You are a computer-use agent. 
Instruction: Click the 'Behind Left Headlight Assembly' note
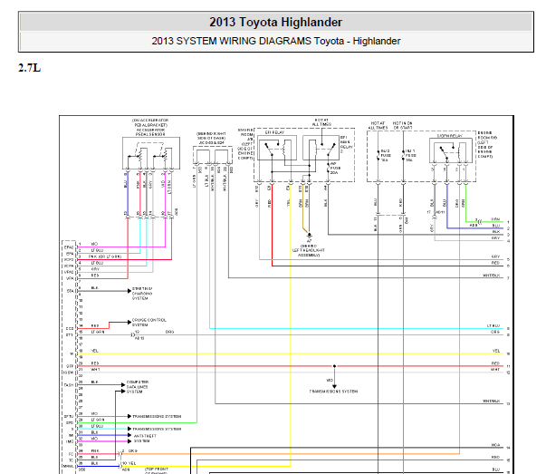coord(309,250)
